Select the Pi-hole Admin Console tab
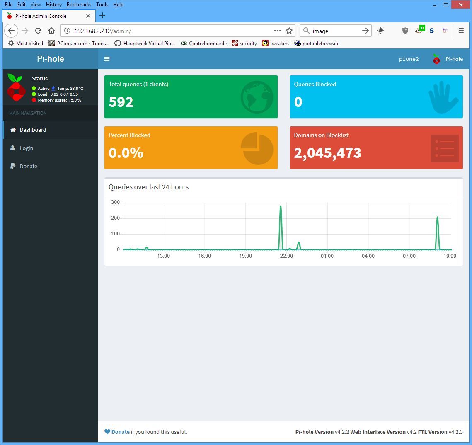This screenshot has width=472, height=445. 49,16
